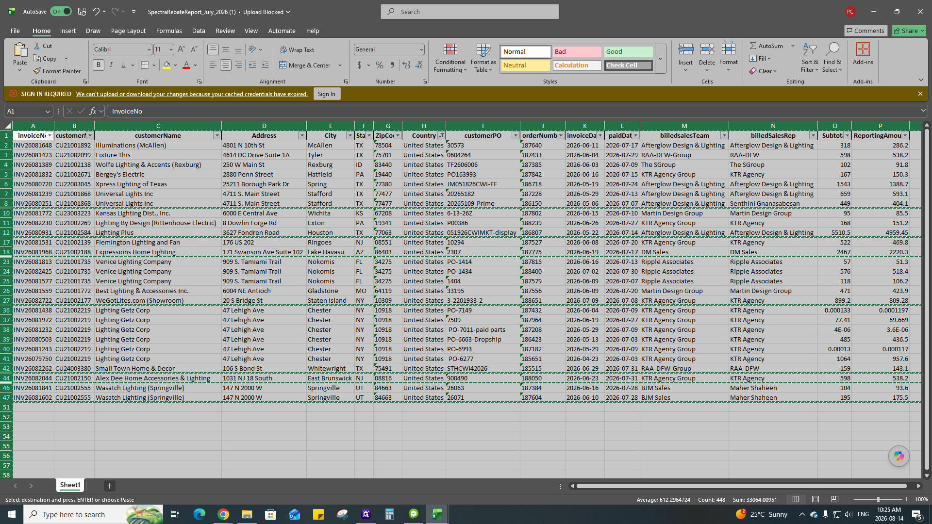Switch to Page Break Preview icon
Viewport: 932px width, 524px height.
(834, 499)
